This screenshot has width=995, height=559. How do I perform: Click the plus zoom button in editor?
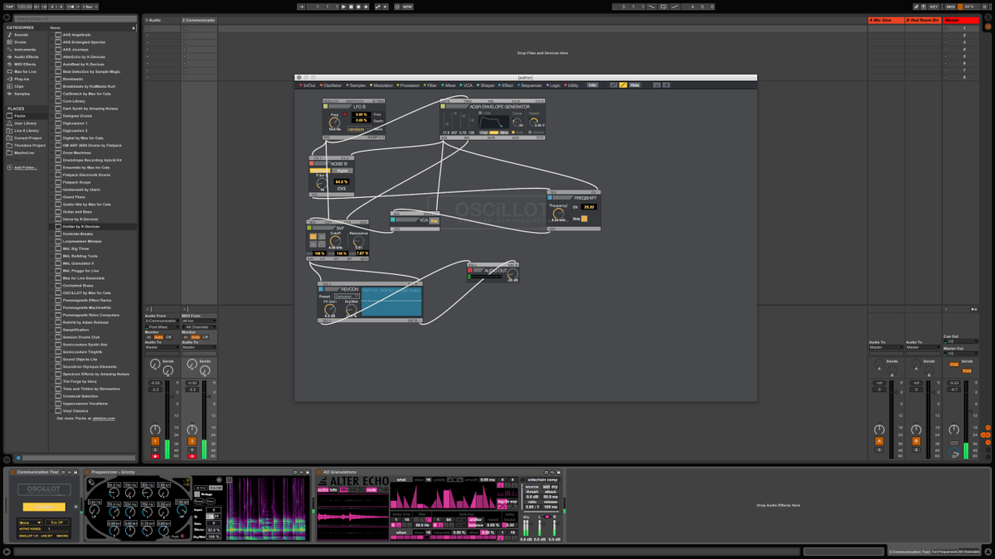tap(666, 84)
